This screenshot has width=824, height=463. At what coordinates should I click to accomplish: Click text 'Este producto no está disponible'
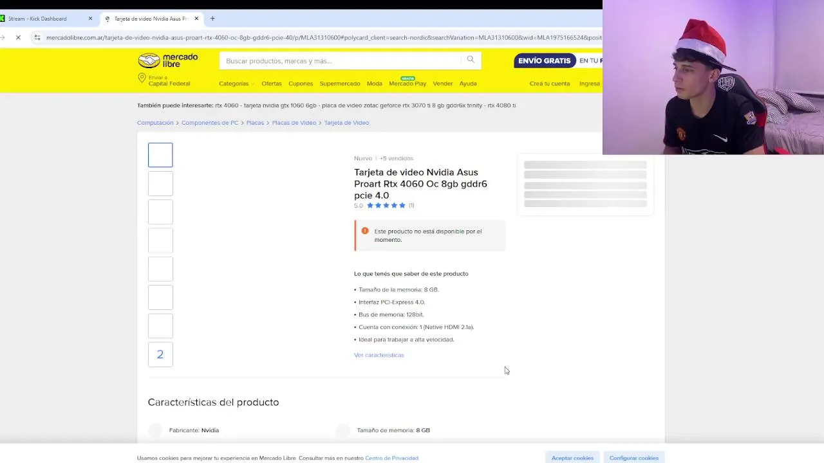428,235
